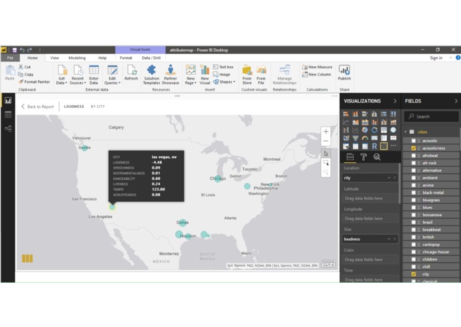Check the chicago-house field

coord(413,252)
